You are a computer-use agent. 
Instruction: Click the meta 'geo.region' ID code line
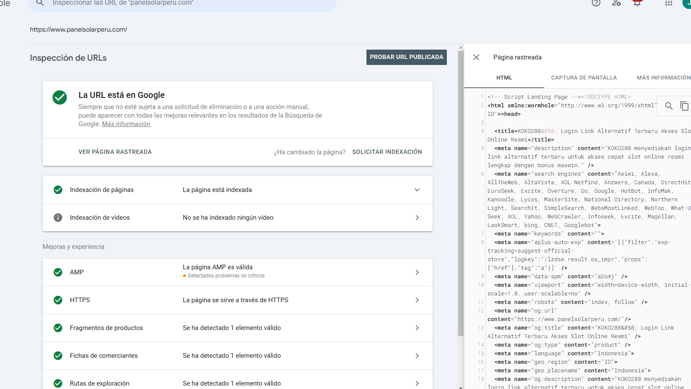pyautogui.click(x=556, y=362)
